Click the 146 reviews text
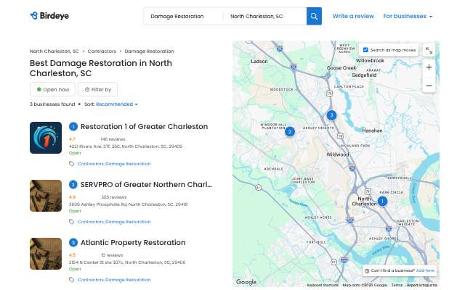The image size is (465, 290). 113,139
